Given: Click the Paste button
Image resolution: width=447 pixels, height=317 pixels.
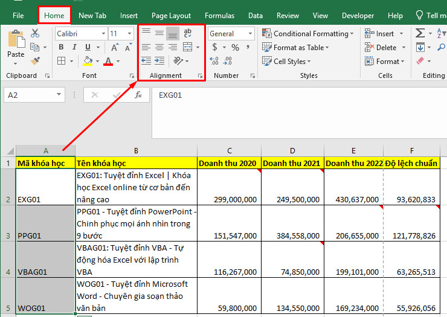Looking at the screenshot, I should coord(16,47).
